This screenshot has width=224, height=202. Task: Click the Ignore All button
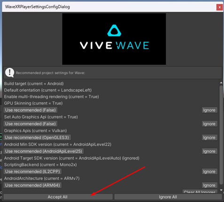pos(168,197)
